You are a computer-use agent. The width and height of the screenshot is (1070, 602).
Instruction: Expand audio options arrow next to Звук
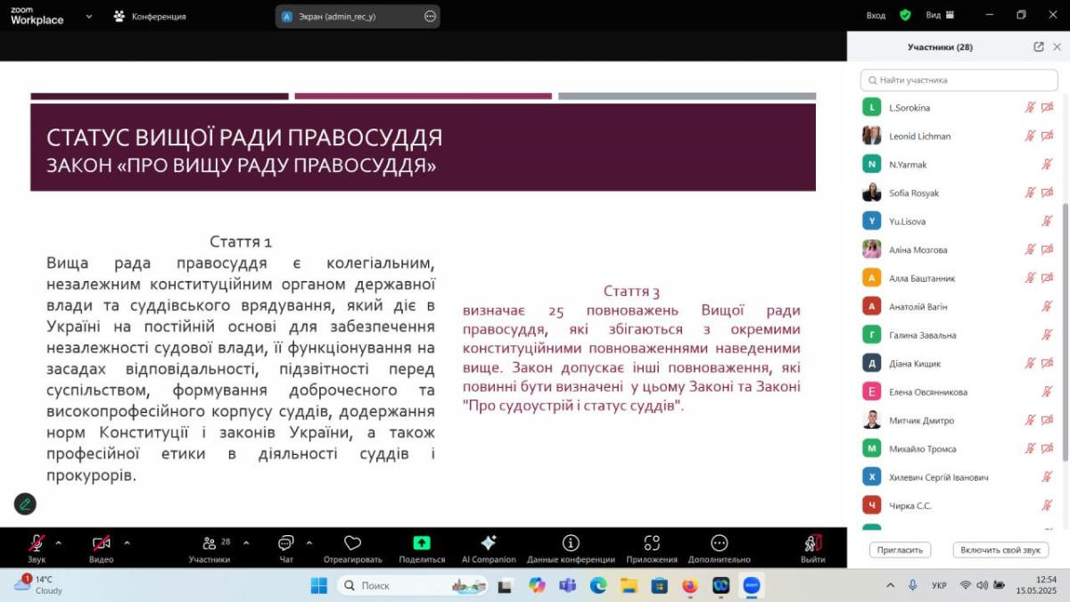click(59, 542)
